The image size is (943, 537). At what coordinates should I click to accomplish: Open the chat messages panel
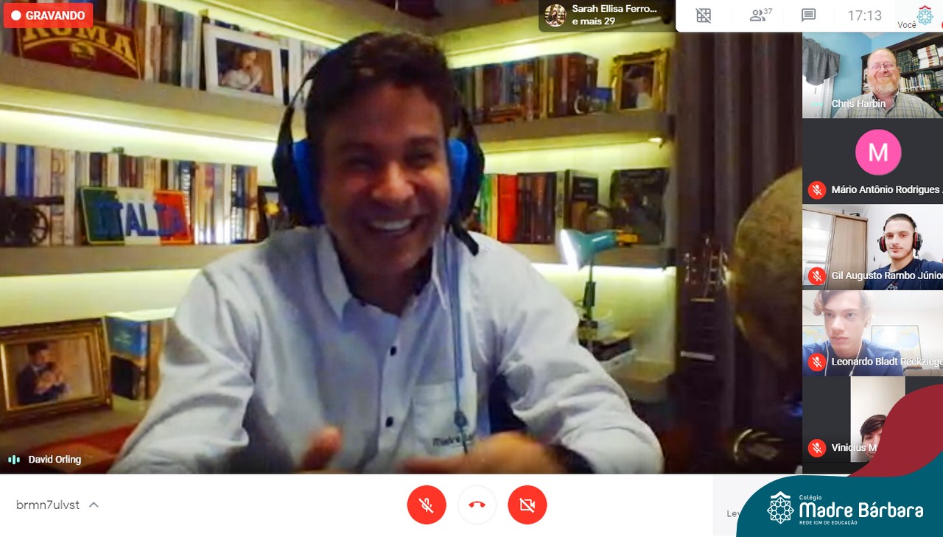coord(808,15)
